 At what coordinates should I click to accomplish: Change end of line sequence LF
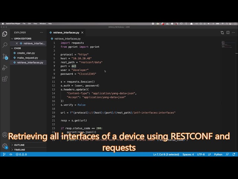point(209,154)
